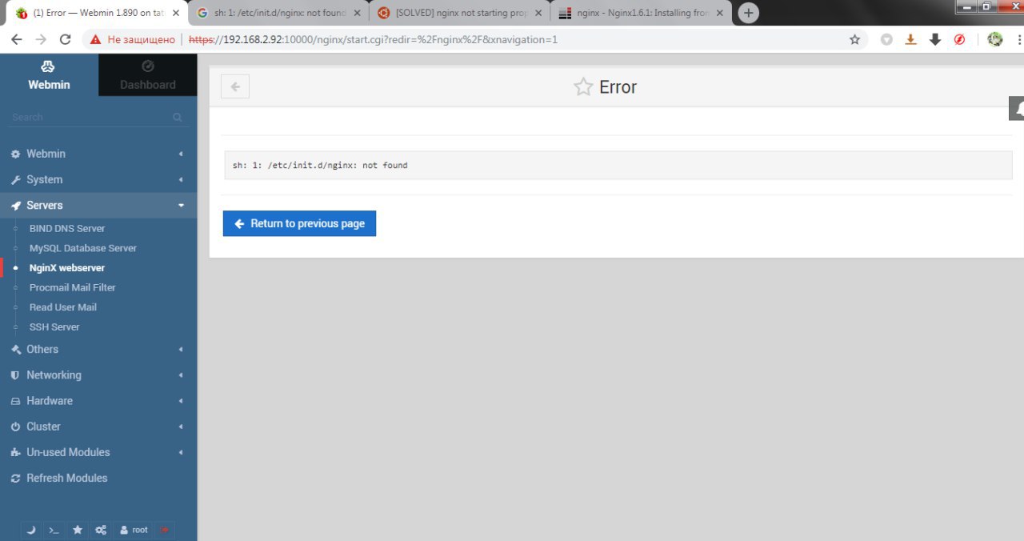The image size is (1024, 541).
Task: Open NginX webserver module
Action: [x=67, y=268]
